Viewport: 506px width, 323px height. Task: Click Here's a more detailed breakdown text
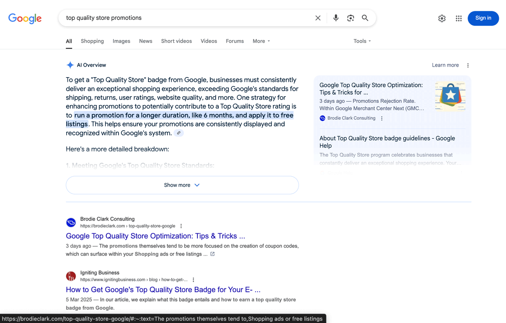pyautogui.click(x=117, y=149)
